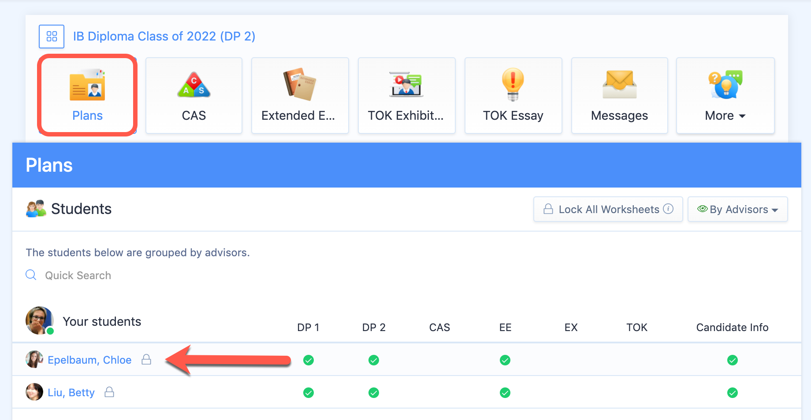Open Epelbaum, Chloe's student plan
This screenshot has width=811, height=420.
click(89, 360)
